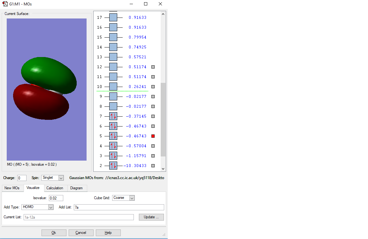Toggle the surface marker for MO 7

coord(153,116)
